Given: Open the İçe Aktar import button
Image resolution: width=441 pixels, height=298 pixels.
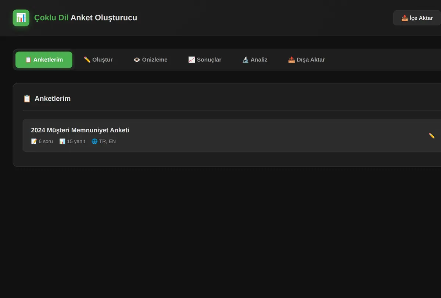Looking at the screenshot, I should coord(417,18).
